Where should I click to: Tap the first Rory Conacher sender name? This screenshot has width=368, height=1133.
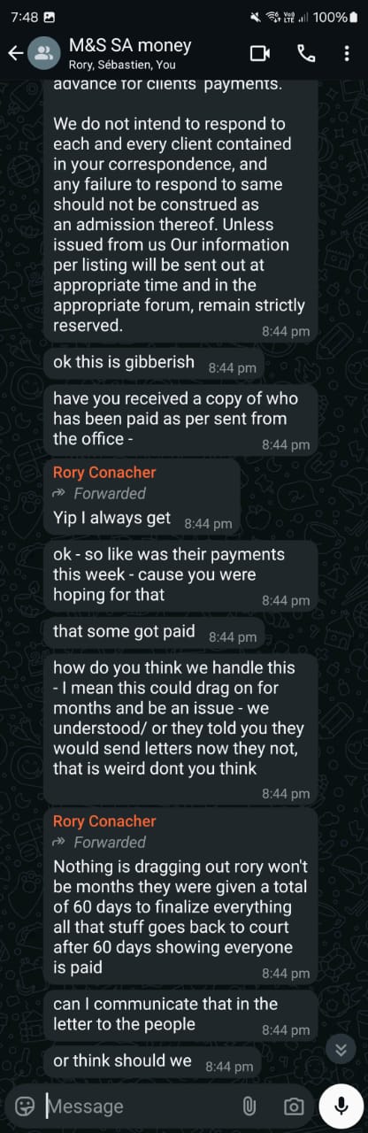coord(104,473)
